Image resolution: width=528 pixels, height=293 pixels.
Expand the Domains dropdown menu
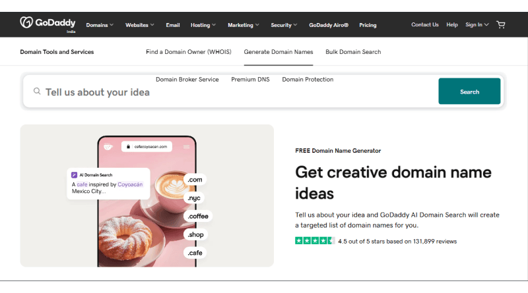[100, 25]
